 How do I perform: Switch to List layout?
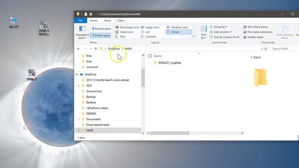[x=145, y=32]
